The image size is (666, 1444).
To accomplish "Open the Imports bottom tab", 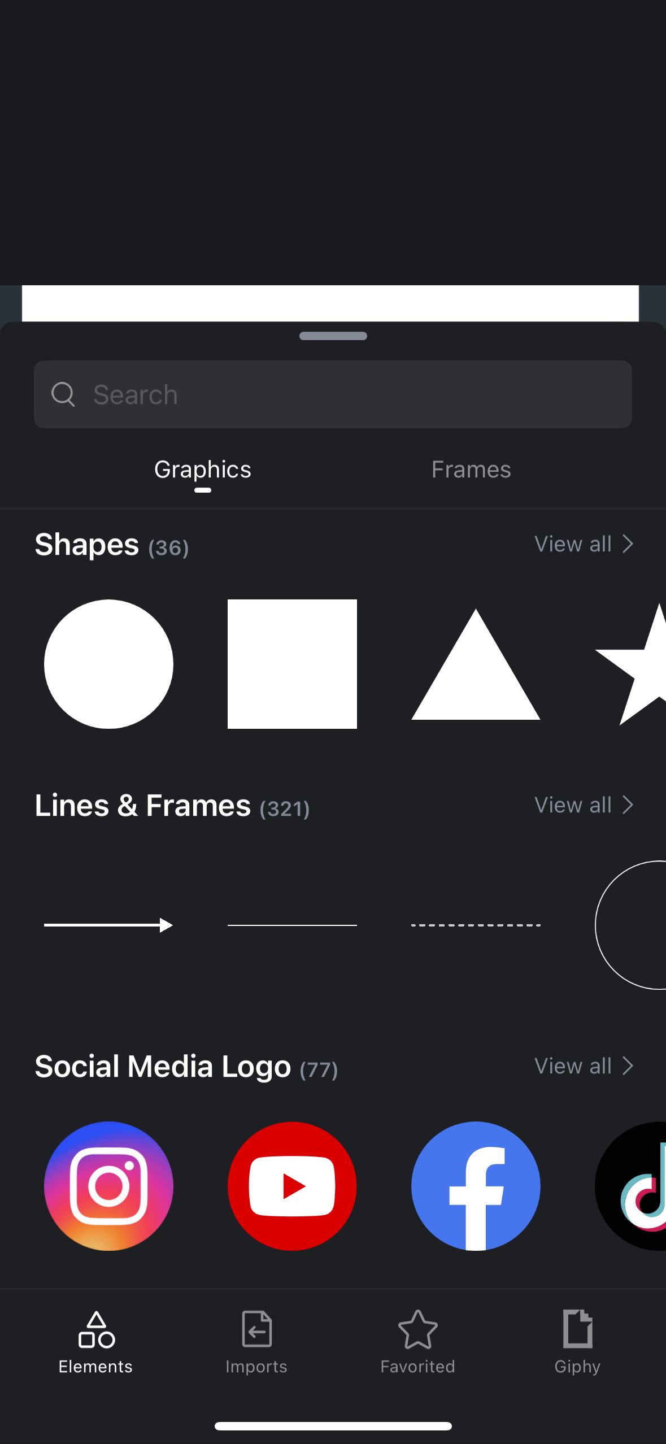I will (256, 1343).
